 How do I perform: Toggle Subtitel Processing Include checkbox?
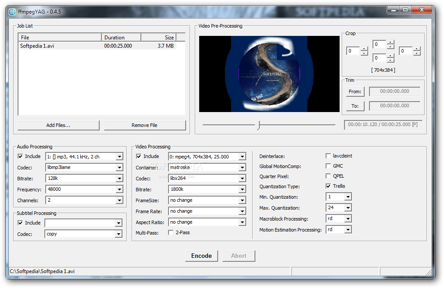(x=20, y=223)
